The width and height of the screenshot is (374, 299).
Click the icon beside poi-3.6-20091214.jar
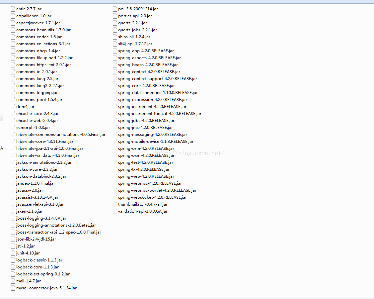pyautogui.click(x=115, y=9)
